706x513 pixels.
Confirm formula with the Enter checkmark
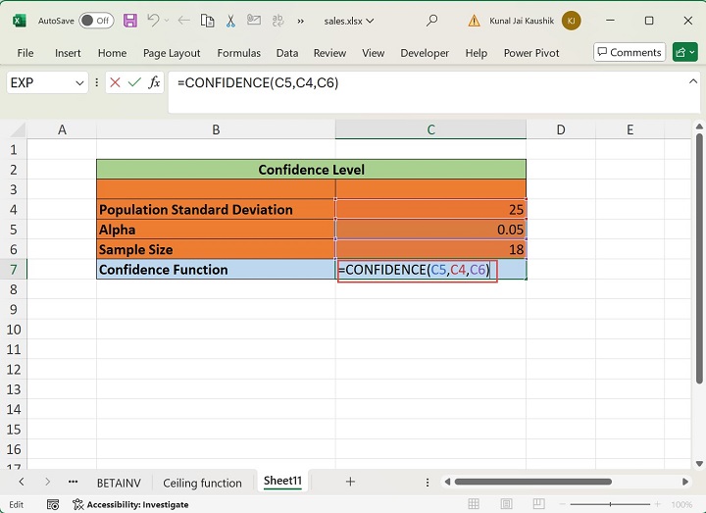tap(135, 83)
